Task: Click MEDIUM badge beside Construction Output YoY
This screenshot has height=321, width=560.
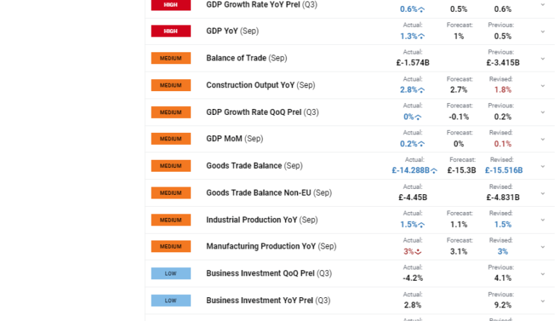Action: point(170,85)
